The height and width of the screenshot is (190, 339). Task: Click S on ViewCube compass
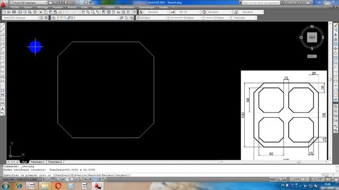click(312, 49)
